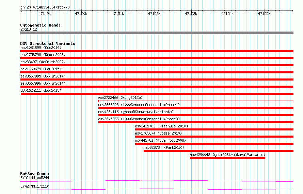Click the DGV Structural Variants track title
This screenshot has width=303, height=194.
tap(48, 43)
